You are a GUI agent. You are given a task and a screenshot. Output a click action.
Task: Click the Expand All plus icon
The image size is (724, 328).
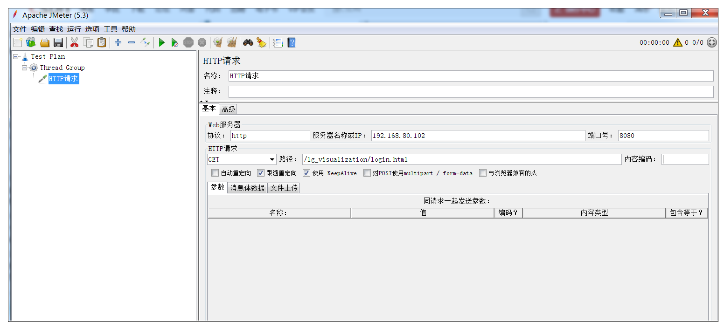click(118, 43)
